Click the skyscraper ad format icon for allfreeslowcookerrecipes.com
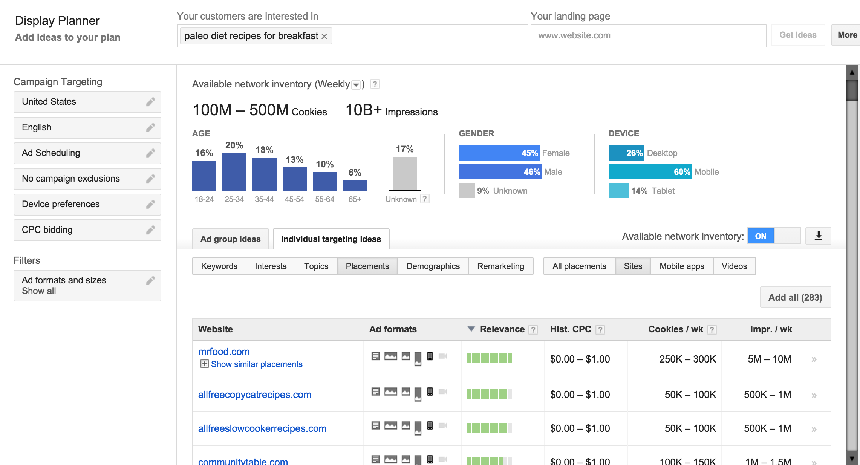 click(418, 428)
